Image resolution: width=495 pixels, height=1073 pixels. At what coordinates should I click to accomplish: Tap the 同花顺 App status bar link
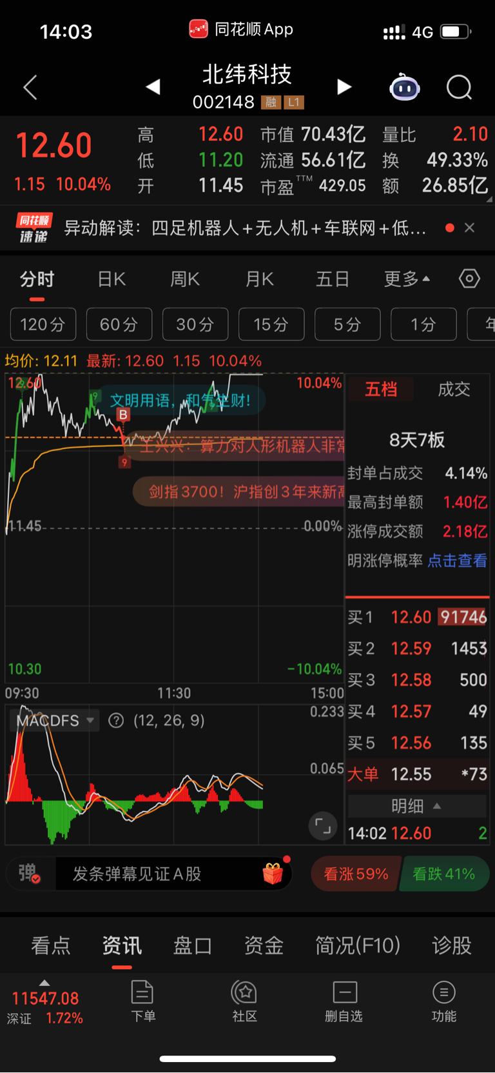click(241, 29)
